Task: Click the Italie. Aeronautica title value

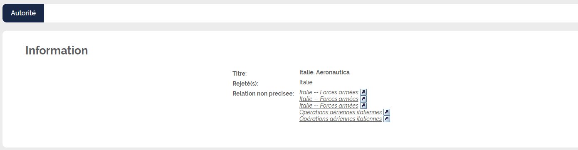Action: 324,72
